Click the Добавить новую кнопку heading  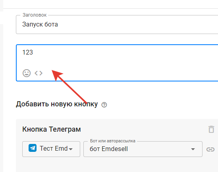point(57,104)
